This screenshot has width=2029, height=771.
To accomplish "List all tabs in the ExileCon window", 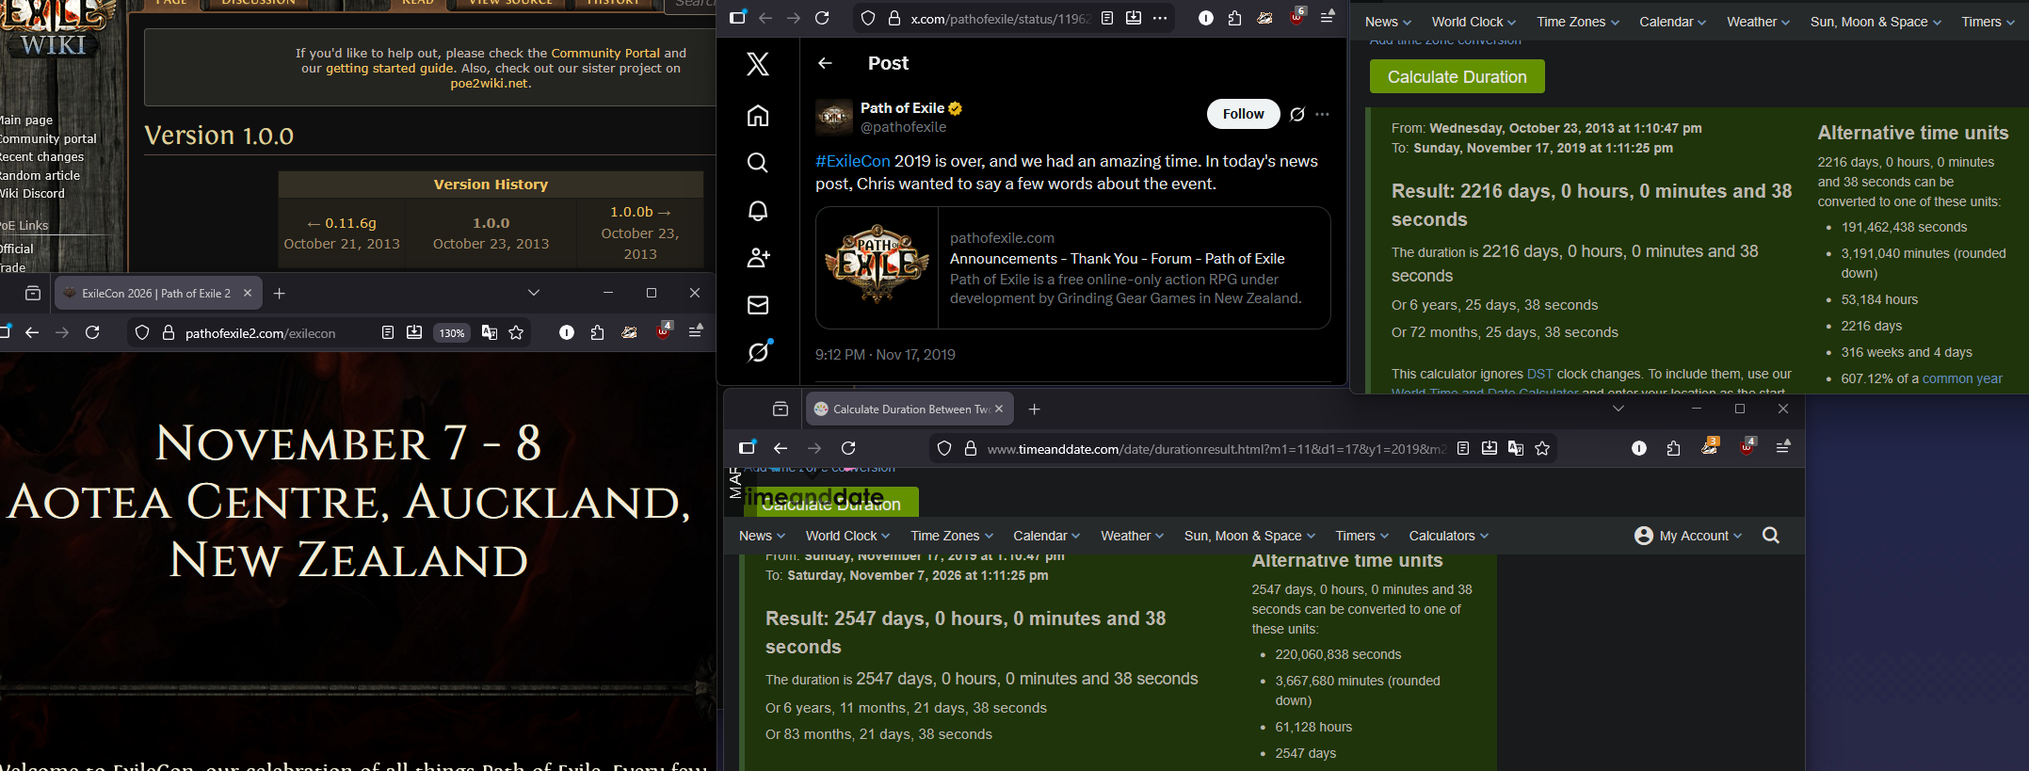I will [x=534, y=293].
